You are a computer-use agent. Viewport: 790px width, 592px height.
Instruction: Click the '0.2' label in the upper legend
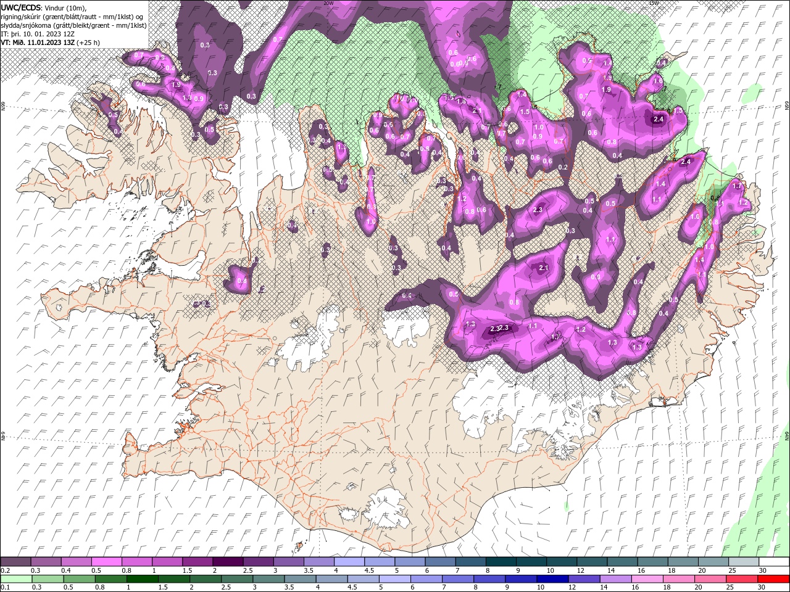coord(5,570)
